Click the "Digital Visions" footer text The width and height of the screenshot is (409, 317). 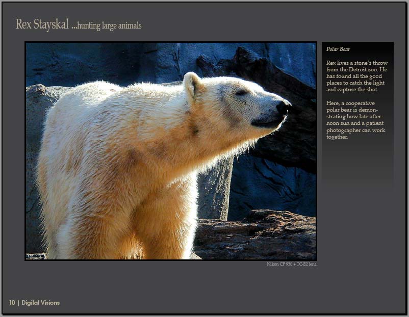click(x=41, y=303)
